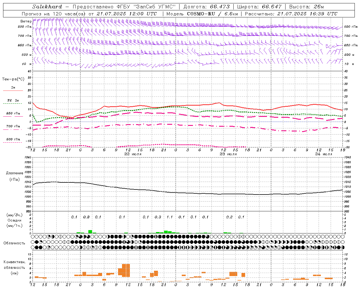
Task: Click the 985 value on the right pressure axis
Action: coord(347,211)
